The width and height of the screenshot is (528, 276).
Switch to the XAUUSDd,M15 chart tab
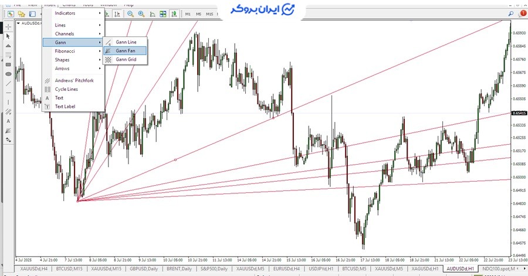(x=106, y=269)
